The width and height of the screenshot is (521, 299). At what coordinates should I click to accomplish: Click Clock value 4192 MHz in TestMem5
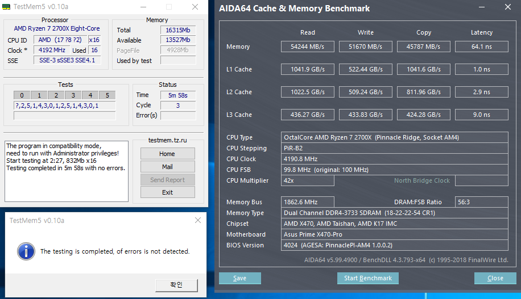pyautogui.click(x=52, y=50)
